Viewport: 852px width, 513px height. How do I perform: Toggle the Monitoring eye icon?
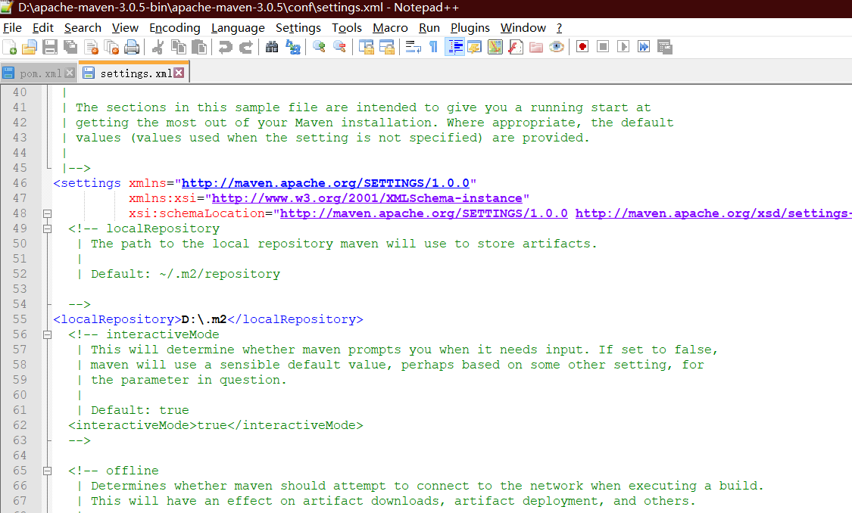point(557,47)
